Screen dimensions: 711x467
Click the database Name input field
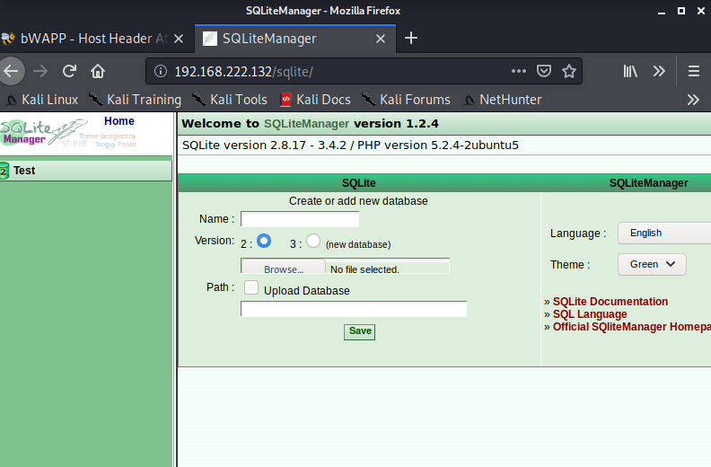point(300,219)
